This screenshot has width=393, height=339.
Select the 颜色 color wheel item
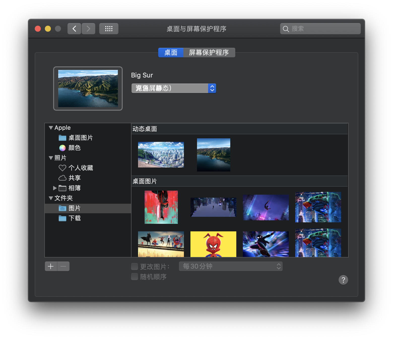[74, 148]
